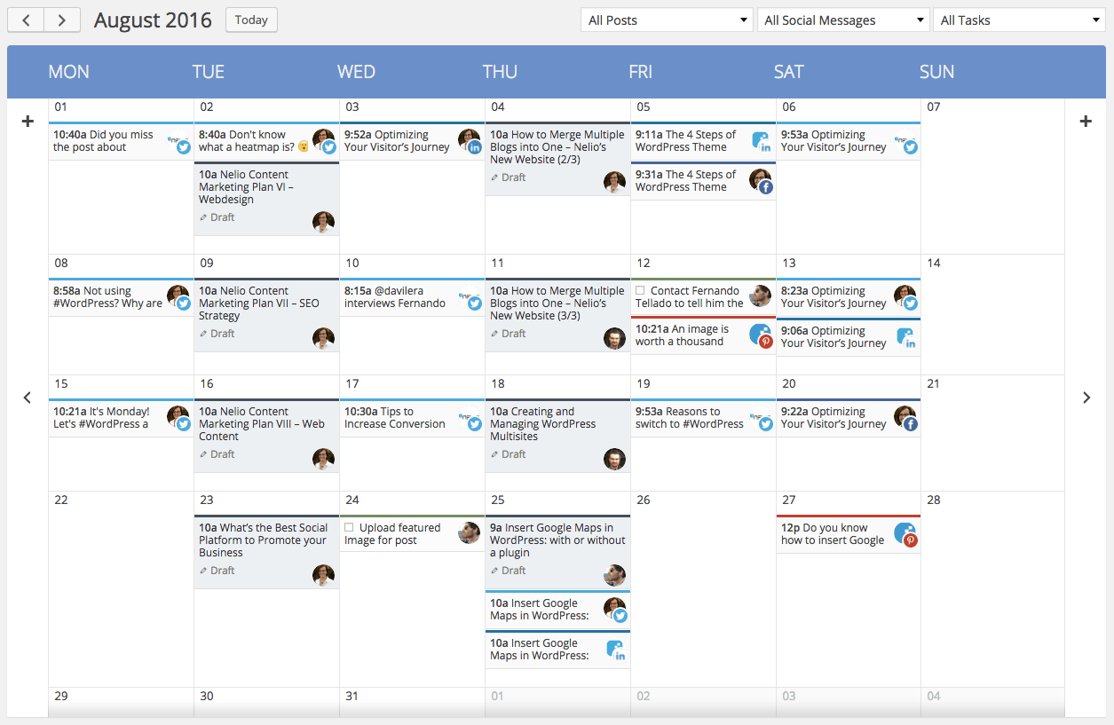Go to next month with top-left arrow button
Screen dimensions: 1114x725
click(x=62, y=20)
